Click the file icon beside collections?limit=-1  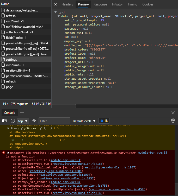(3, 32)
